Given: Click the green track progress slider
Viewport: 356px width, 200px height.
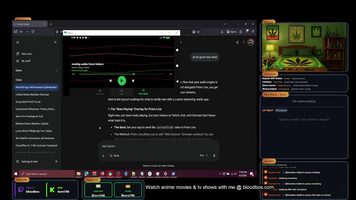Looking at the screenshot, I should [122, 74].
